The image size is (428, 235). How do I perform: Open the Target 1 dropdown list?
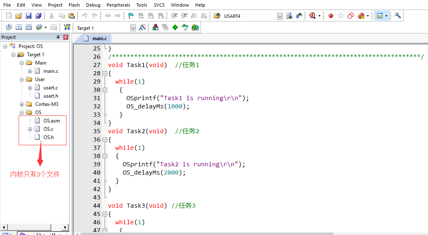pyautogui.click(x=133, y=28)
